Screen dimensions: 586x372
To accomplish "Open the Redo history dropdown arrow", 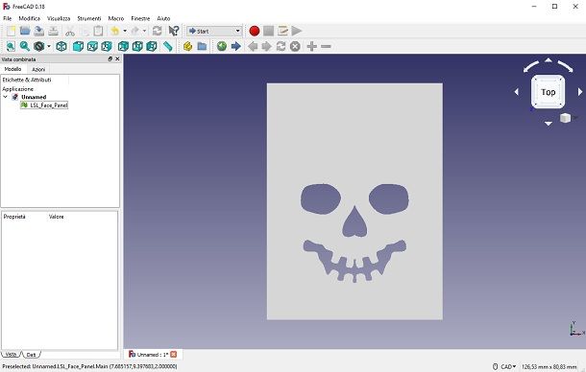I will pyautogui.click(x=145, y=31).
